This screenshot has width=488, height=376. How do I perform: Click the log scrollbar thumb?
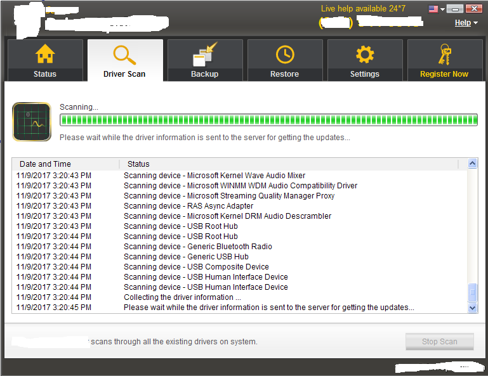472,292
